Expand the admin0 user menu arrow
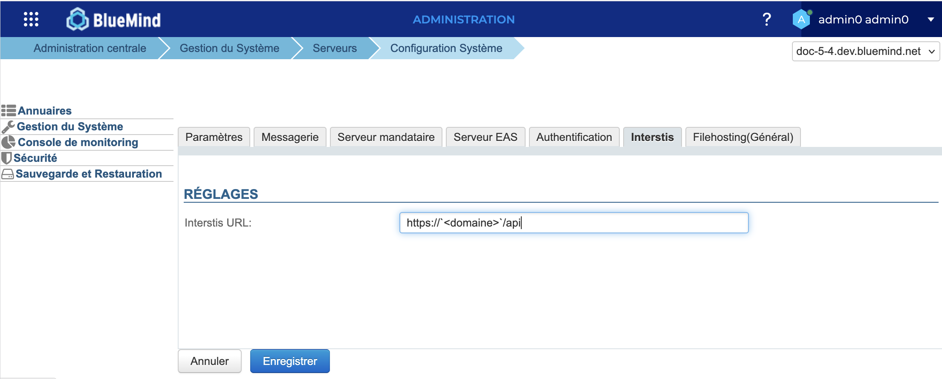The height and width of the screenshot is (379, 942). click(x=931, y=20)
